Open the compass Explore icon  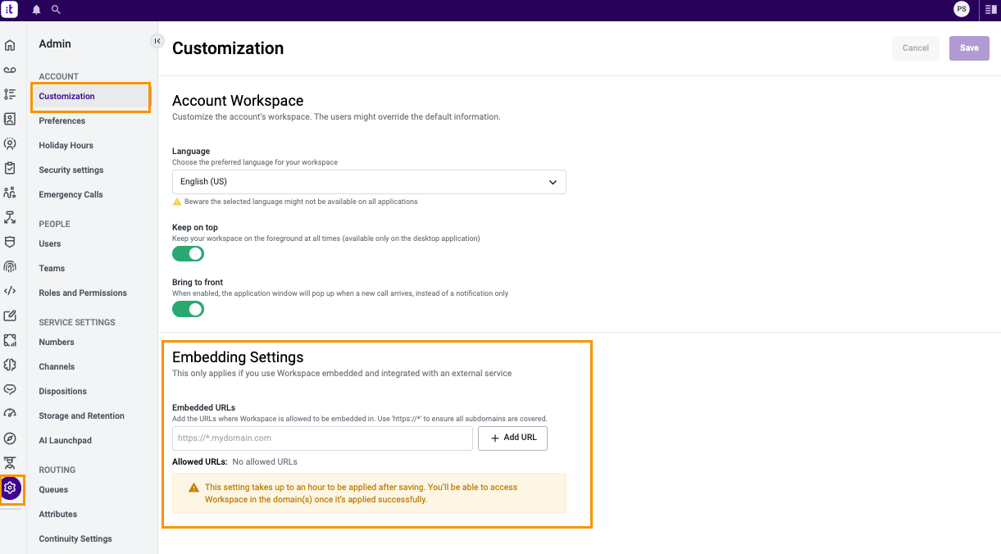10,438
